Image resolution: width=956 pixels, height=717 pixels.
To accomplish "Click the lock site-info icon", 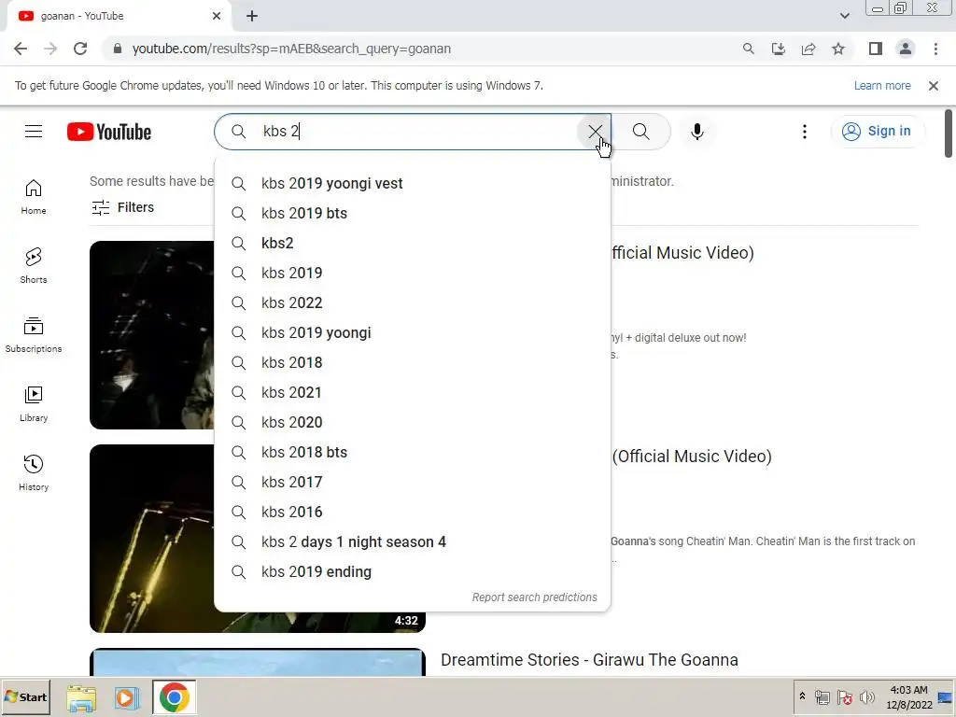I will coord(118,49).
